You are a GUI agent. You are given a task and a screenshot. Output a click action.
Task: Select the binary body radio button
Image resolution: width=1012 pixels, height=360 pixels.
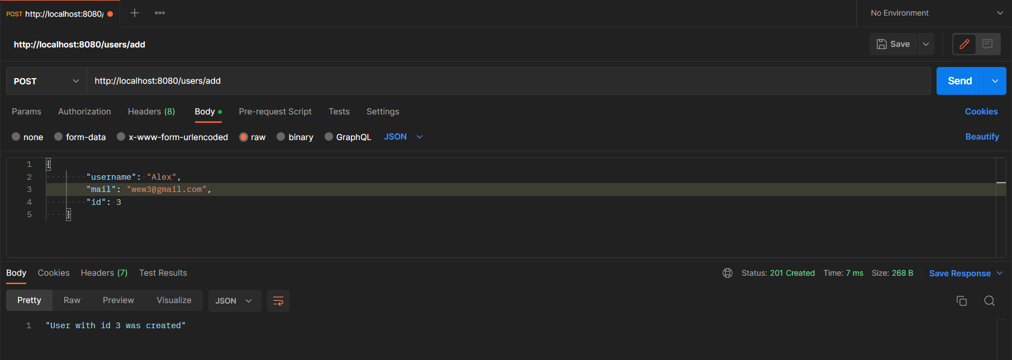click(281, 137)
